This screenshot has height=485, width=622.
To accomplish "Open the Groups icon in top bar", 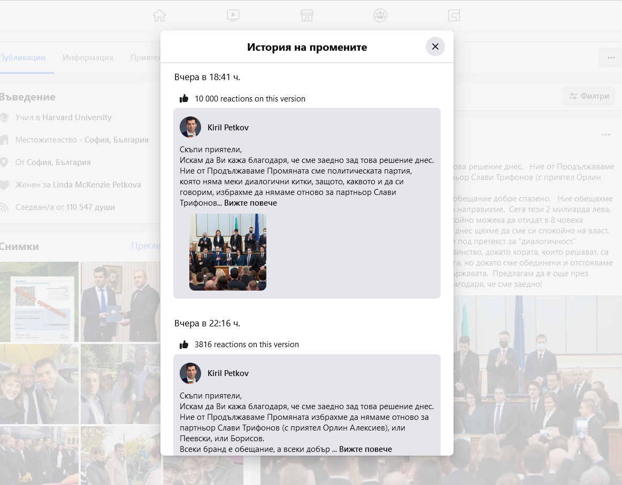I will point(380,15).
